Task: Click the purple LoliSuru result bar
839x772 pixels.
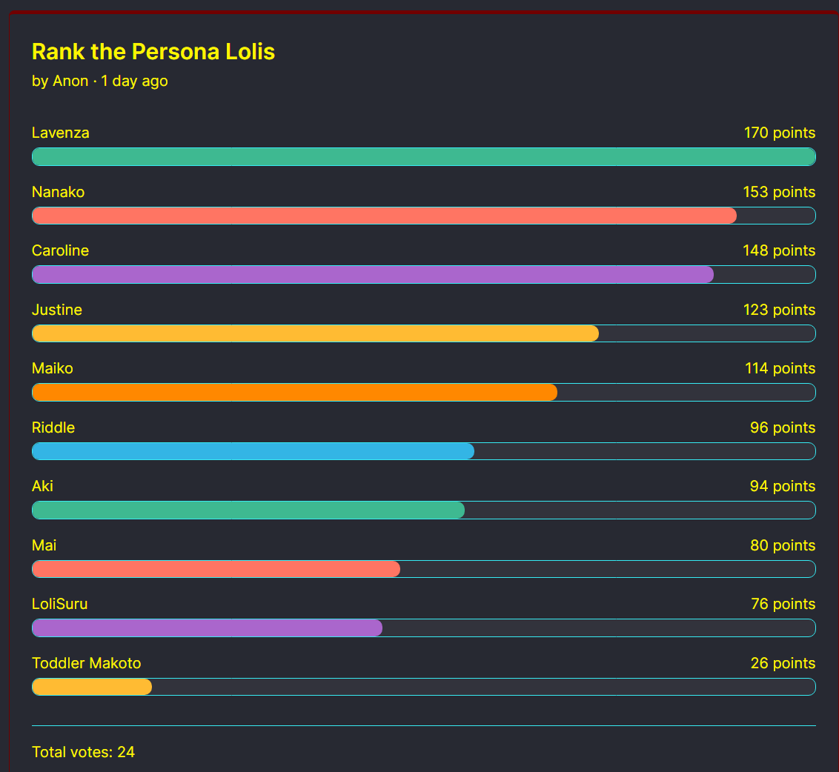Action: coord(207,628)
